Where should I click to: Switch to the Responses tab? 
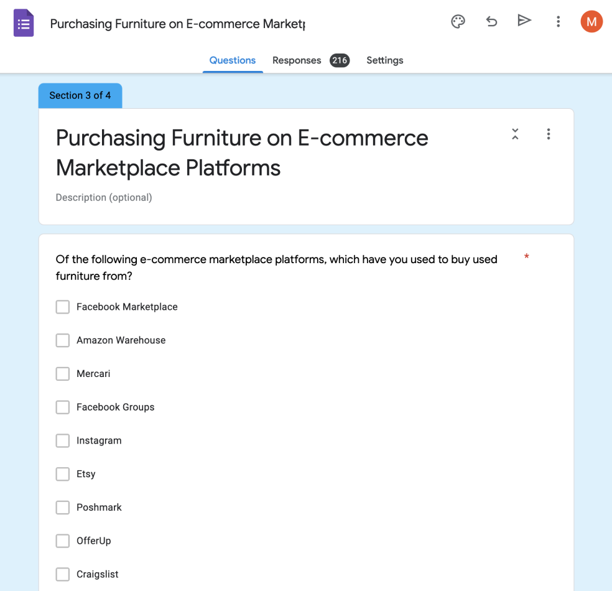point(297,60)
